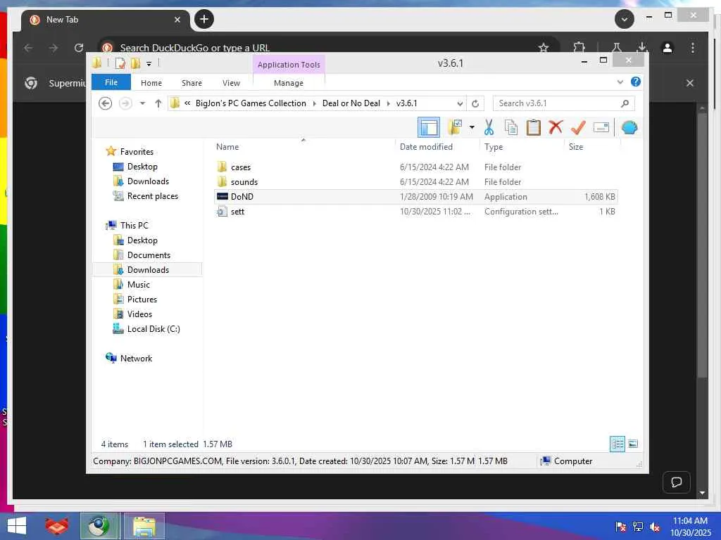This screenshot has height=540, width=721.
Task: Open Local Disk (C:) in navigation pane
Action: point(153,329)
